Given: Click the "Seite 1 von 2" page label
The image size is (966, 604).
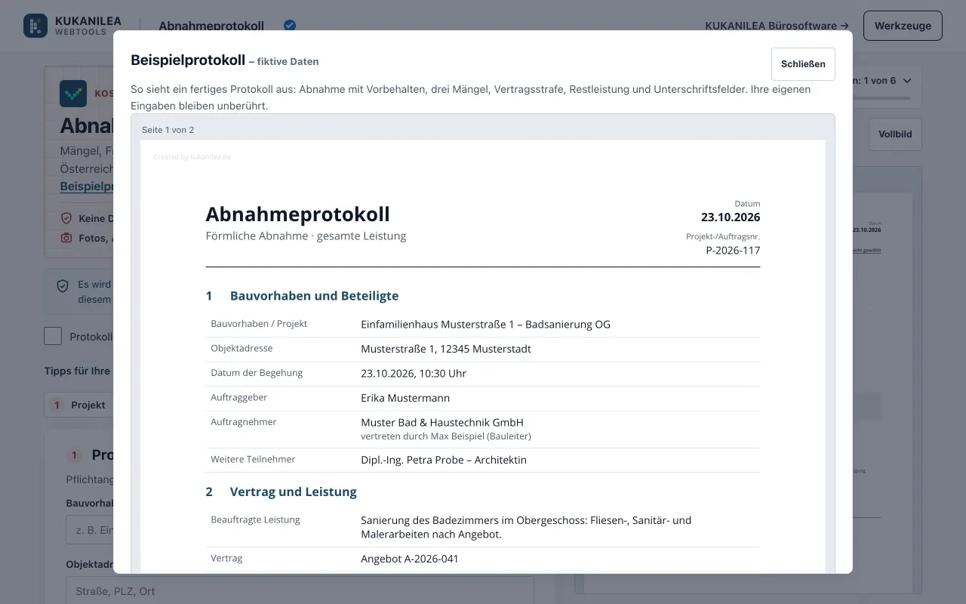Looking at the screenshot, I should (168, 130).
